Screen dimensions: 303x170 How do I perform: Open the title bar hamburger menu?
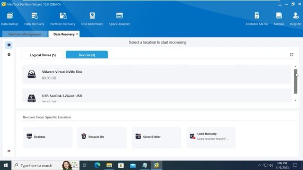[x=280, y=4]
